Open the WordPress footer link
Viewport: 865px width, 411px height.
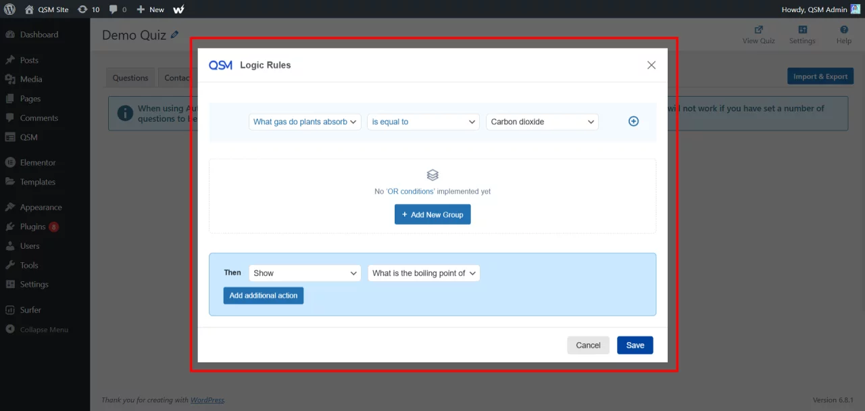(207, 400)
